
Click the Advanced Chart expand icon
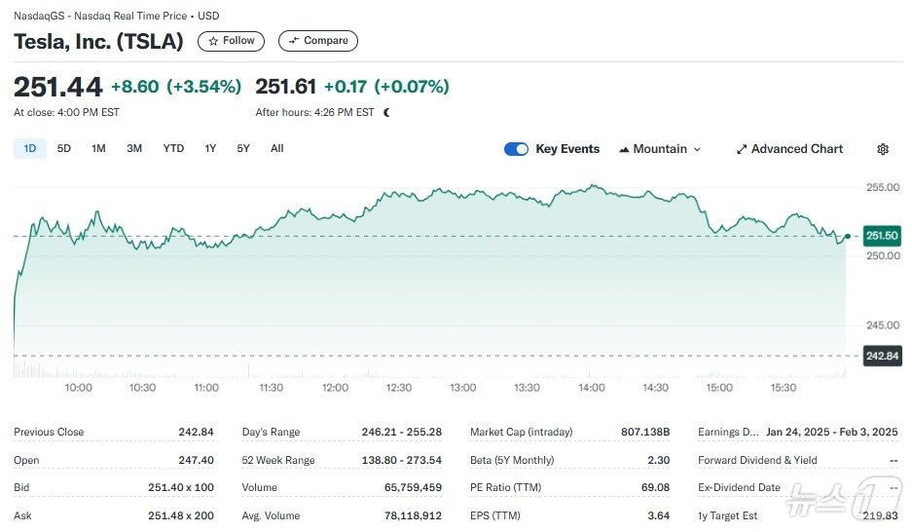742,149
